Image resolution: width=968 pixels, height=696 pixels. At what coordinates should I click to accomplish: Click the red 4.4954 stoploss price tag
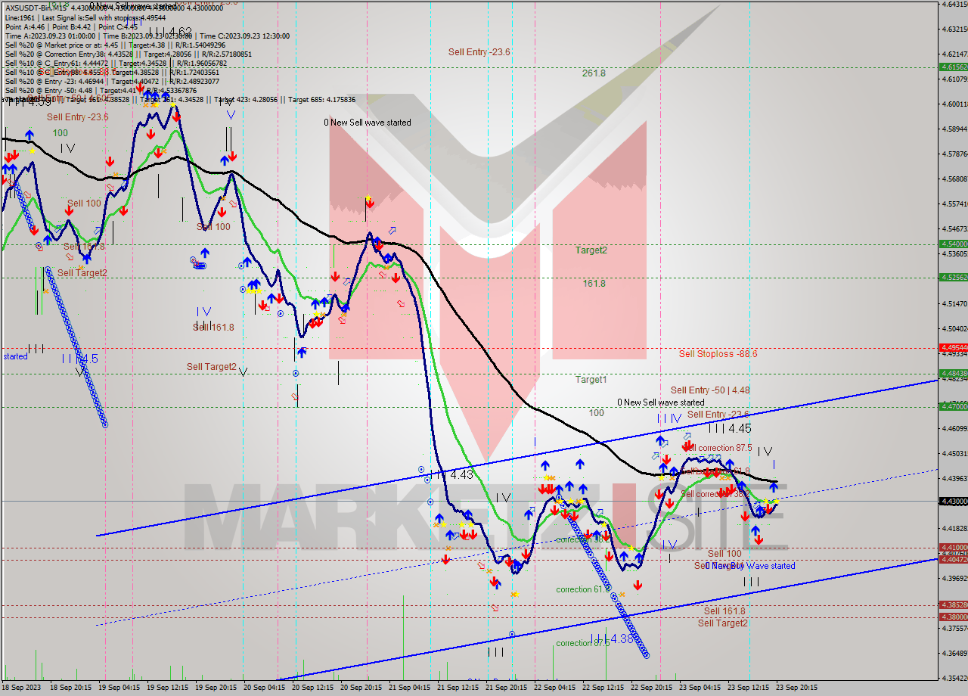(x=953, y=348)
